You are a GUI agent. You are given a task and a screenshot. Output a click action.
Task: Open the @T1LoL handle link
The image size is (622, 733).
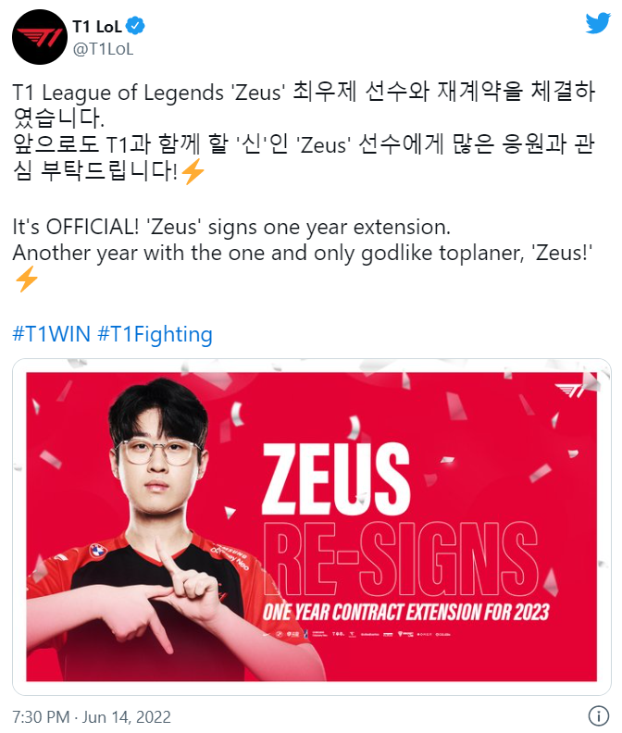[x=104, y=49]
